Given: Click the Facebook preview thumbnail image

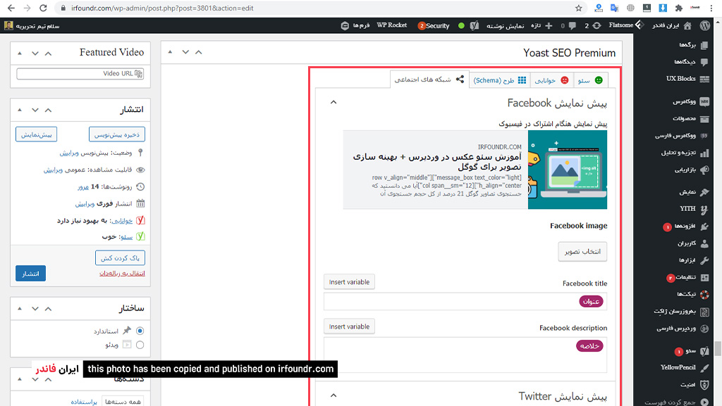Looking at the screenshot, I should [x=568, y=170].
